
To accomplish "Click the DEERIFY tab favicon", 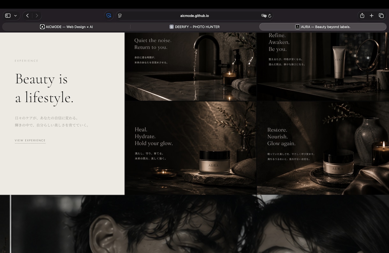I will 172,27.
